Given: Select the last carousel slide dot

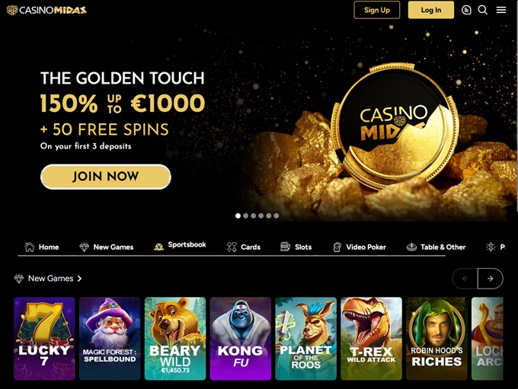Looking at the screenshot, I should (x=277, y=215).
